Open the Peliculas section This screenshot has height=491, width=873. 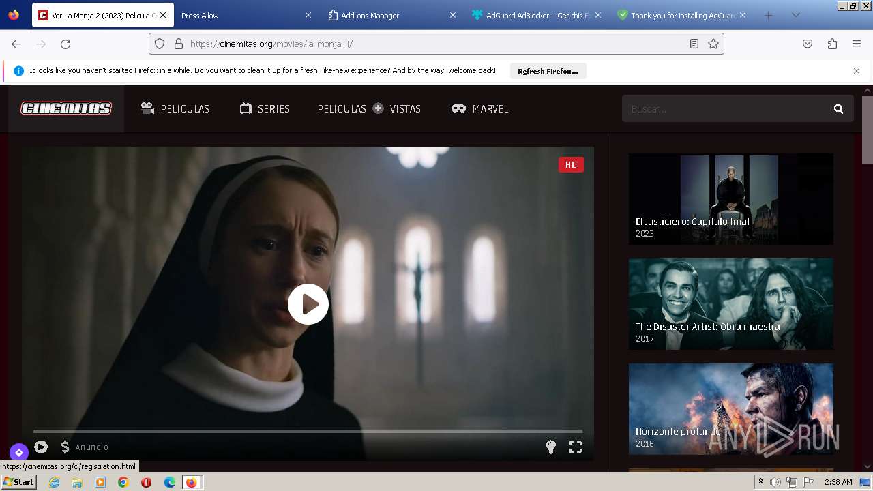pos(175,108)
